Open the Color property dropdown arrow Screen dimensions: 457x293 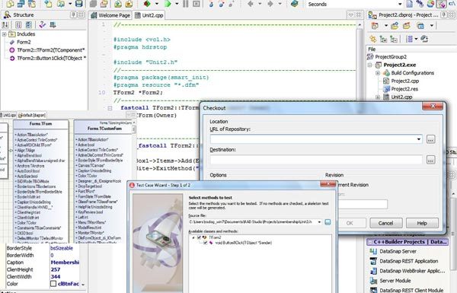pos(83,284)
